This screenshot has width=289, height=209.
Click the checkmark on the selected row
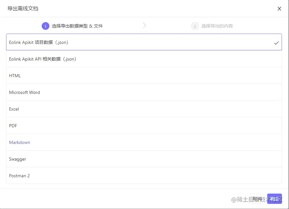coord(276,43)
